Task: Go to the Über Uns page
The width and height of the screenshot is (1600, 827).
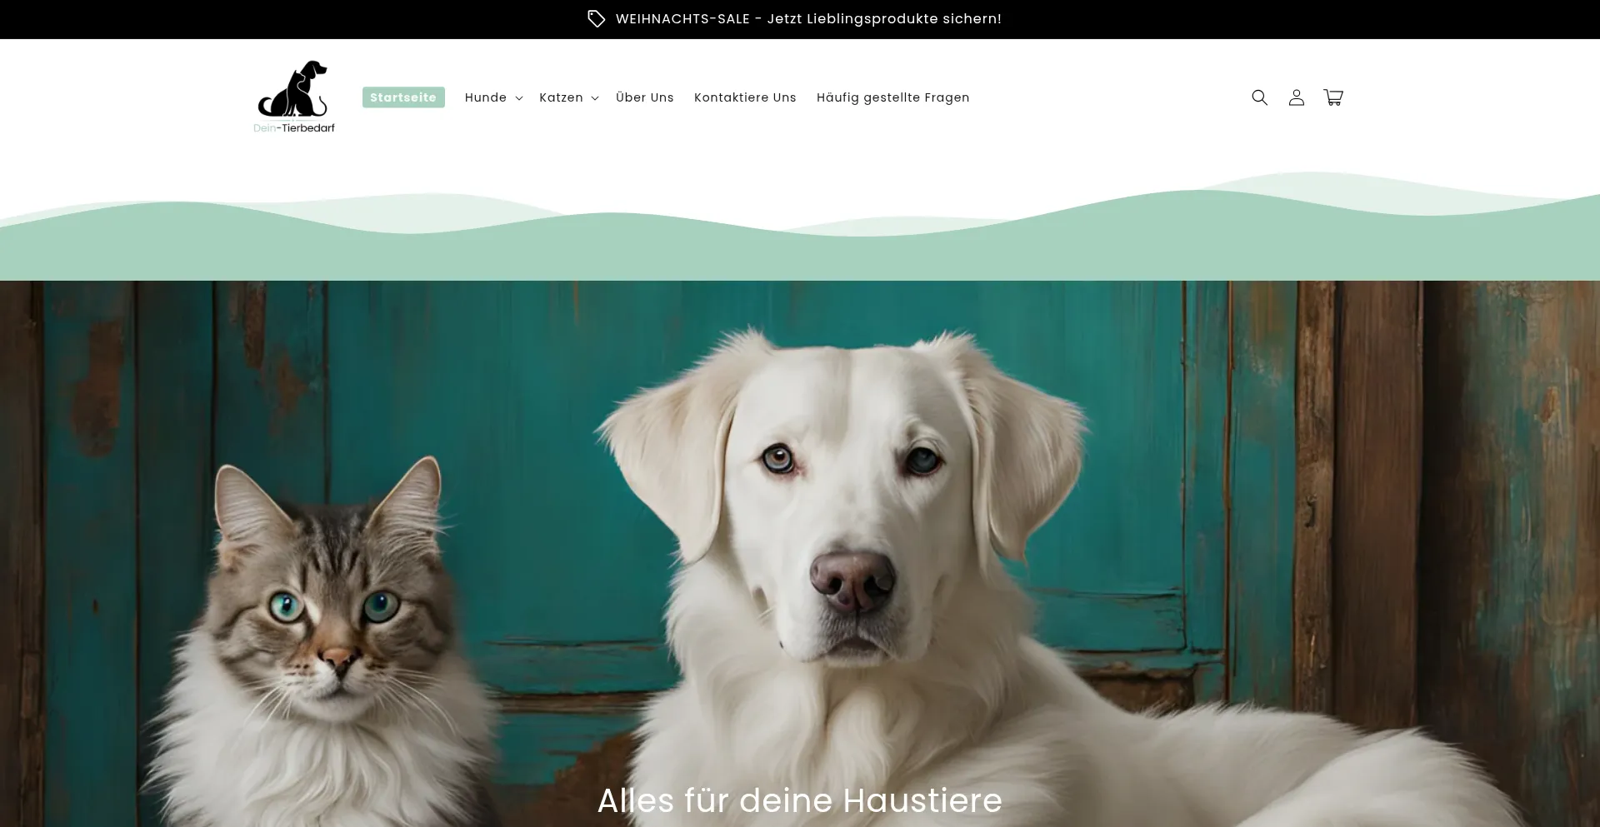Action: tap(644, 97)
